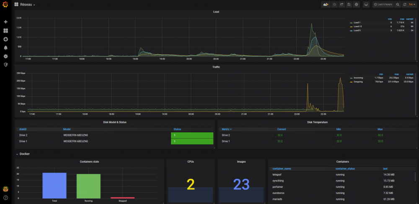The image size is (419, 204).
Task: Open the Explore compass icon
Action: tap(5, 39)
